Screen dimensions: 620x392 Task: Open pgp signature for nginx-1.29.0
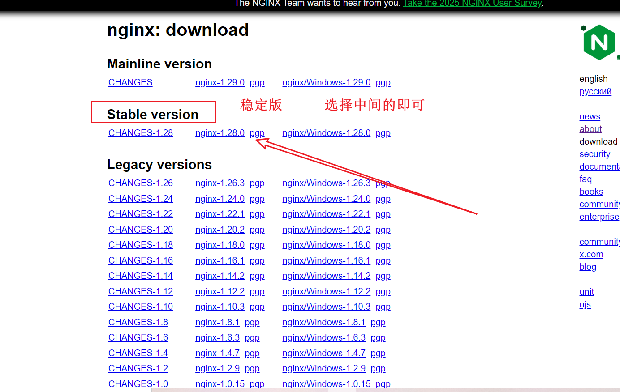point(257,82)
